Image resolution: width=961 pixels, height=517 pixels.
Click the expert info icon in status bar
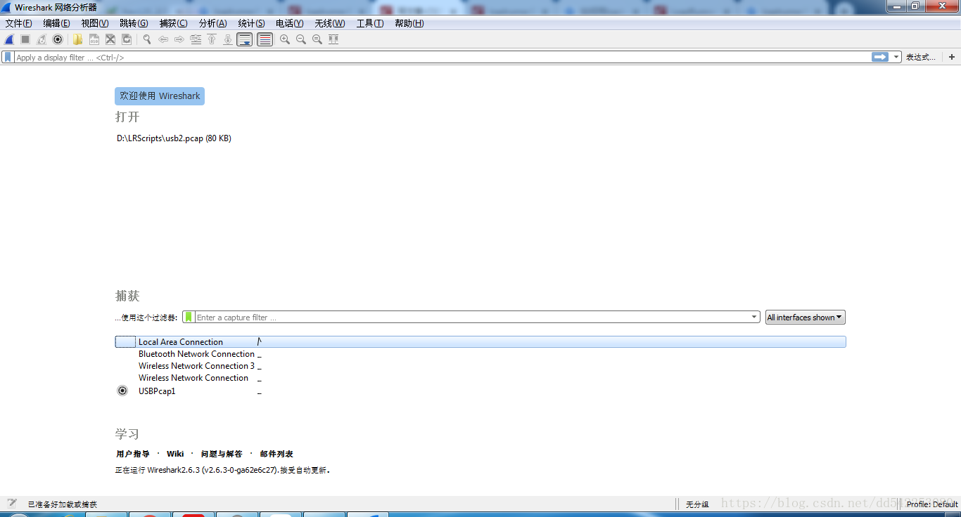(12, 504)
